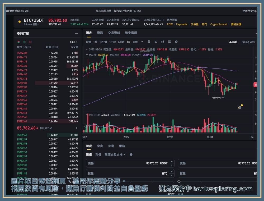Switch to the 圖表 tab

click(89, 33)
